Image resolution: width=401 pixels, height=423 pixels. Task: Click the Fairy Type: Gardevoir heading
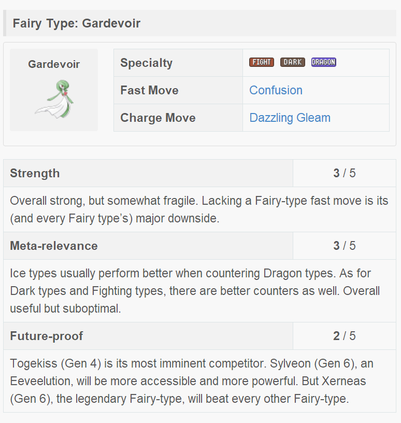(77, 23)
